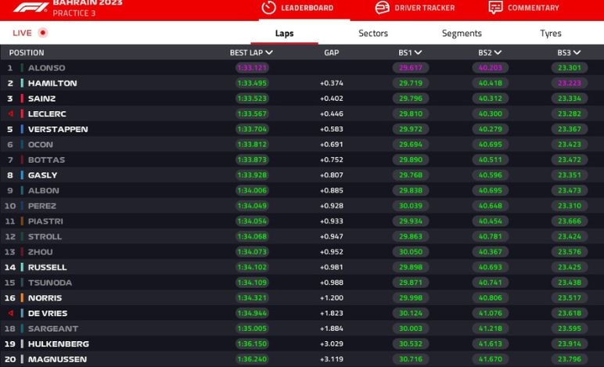Viewport: 604px width, 367px height.
Task: Click Alonso's purple best lap 1:33.121
Action: coord(252,68)
